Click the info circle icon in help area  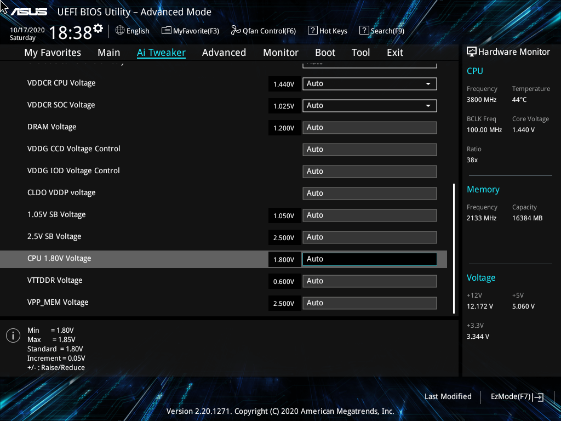point(13,335)
